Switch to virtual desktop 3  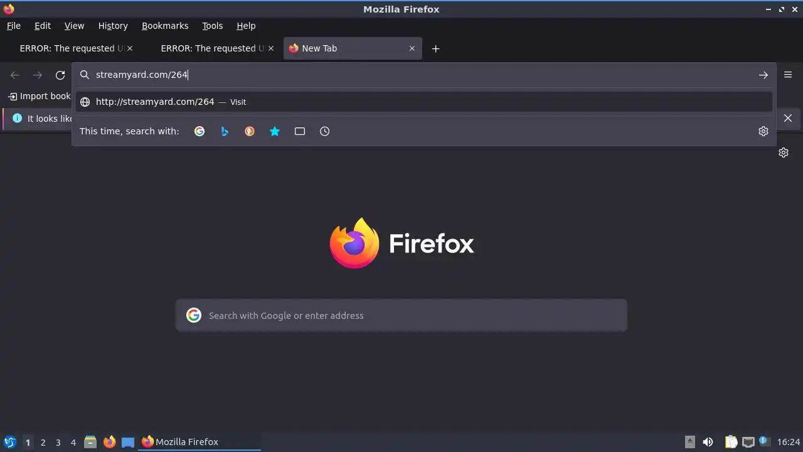pyautogui.click(x=58, y=442)
